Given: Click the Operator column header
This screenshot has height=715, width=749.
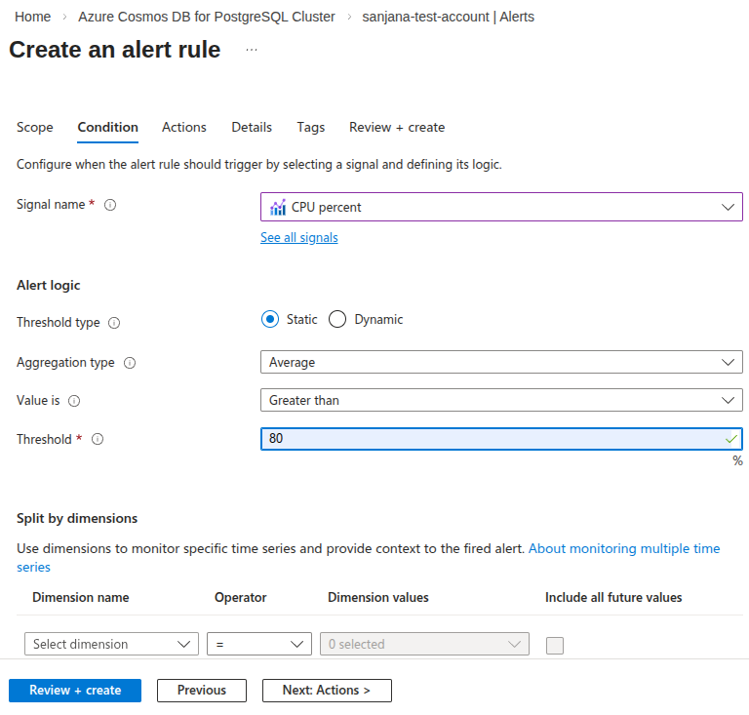Looking at the screenshot, I should click(x=240, y=598).
